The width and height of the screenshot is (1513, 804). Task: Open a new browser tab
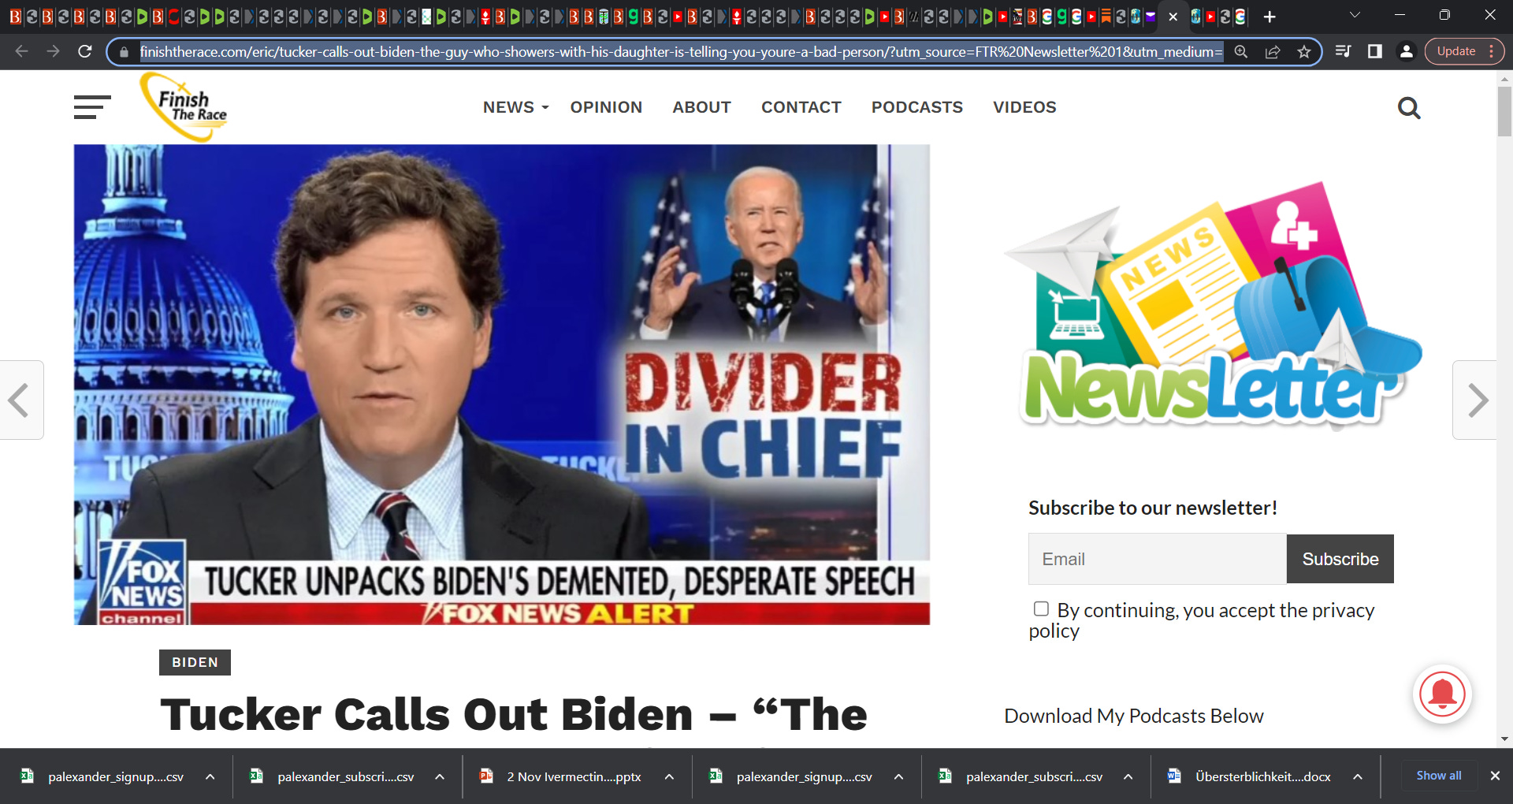[1270, 17]
